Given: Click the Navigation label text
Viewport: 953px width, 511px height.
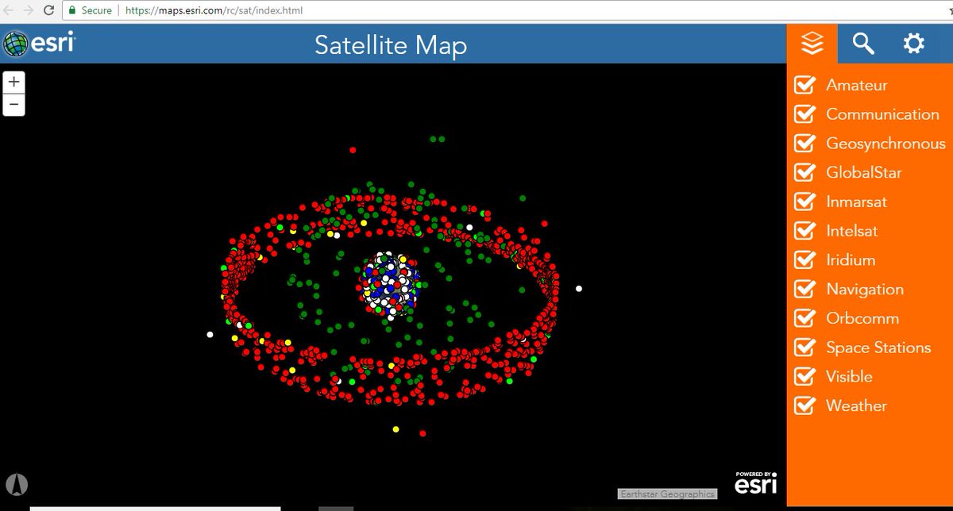Looking at the screenshot, I should click(865, 290).
